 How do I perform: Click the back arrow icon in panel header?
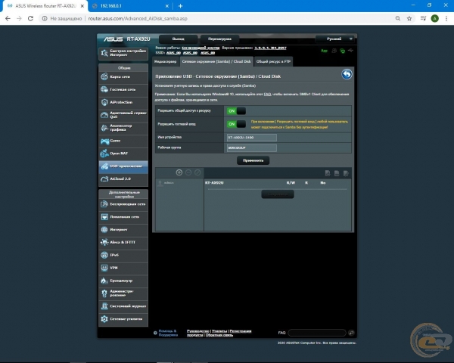[x=347, y=74]
